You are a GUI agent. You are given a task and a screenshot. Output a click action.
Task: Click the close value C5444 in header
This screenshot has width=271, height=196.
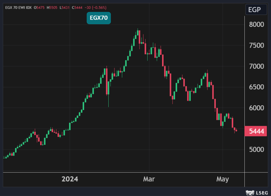pyautogui.click(x=78, y=7)
